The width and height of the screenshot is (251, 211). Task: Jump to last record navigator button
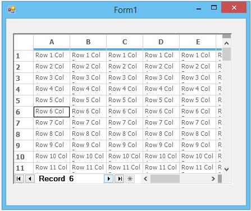point(120,179)
